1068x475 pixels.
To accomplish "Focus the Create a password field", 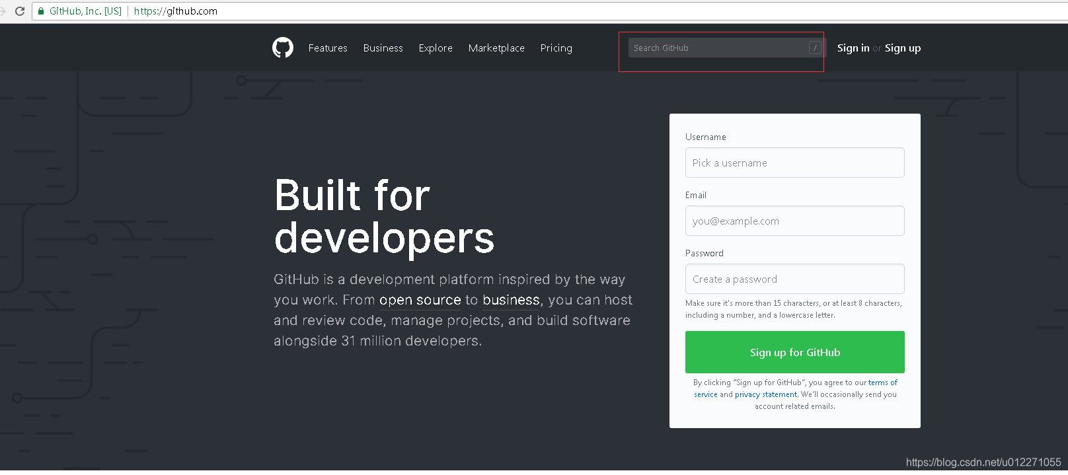I will [x=795, y=279].
